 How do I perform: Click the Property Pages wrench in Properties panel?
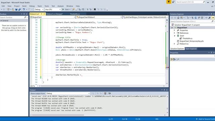click(178, 59)
